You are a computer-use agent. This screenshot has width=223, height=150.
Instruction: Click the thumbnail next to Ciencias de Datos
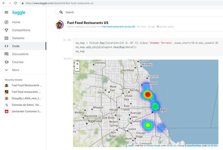point(7,105)
